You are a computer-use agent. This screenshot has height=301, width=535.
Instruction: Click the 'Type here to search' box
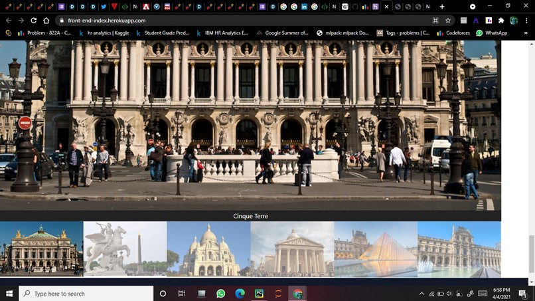86,294
